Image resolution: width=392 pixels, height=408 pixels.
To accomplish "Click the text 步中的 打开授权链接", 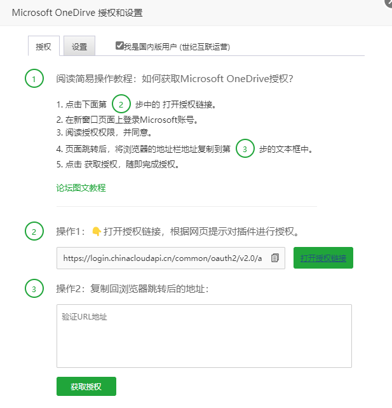I will point(175,104).
